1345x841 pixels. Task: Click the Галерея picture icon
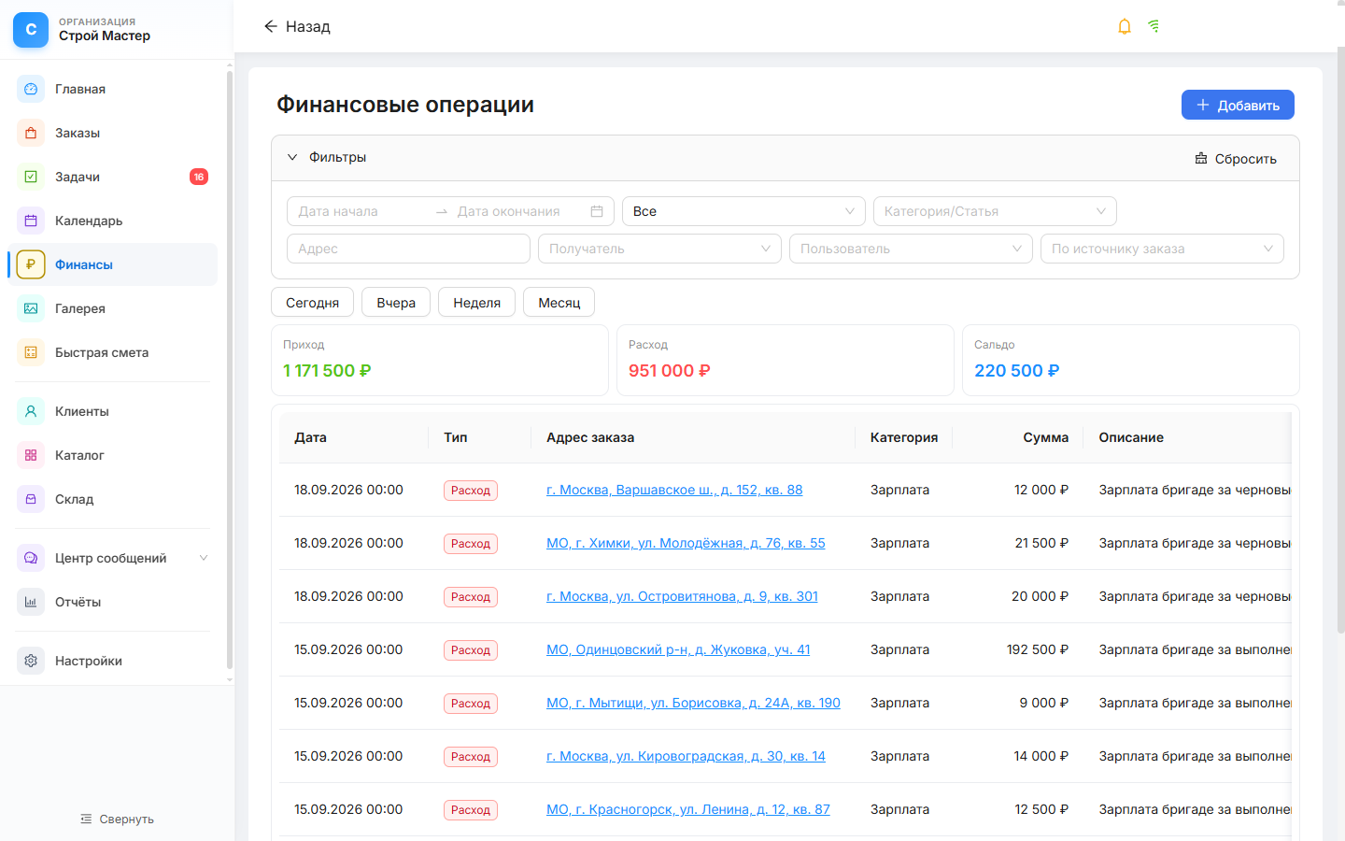point(31,308)
